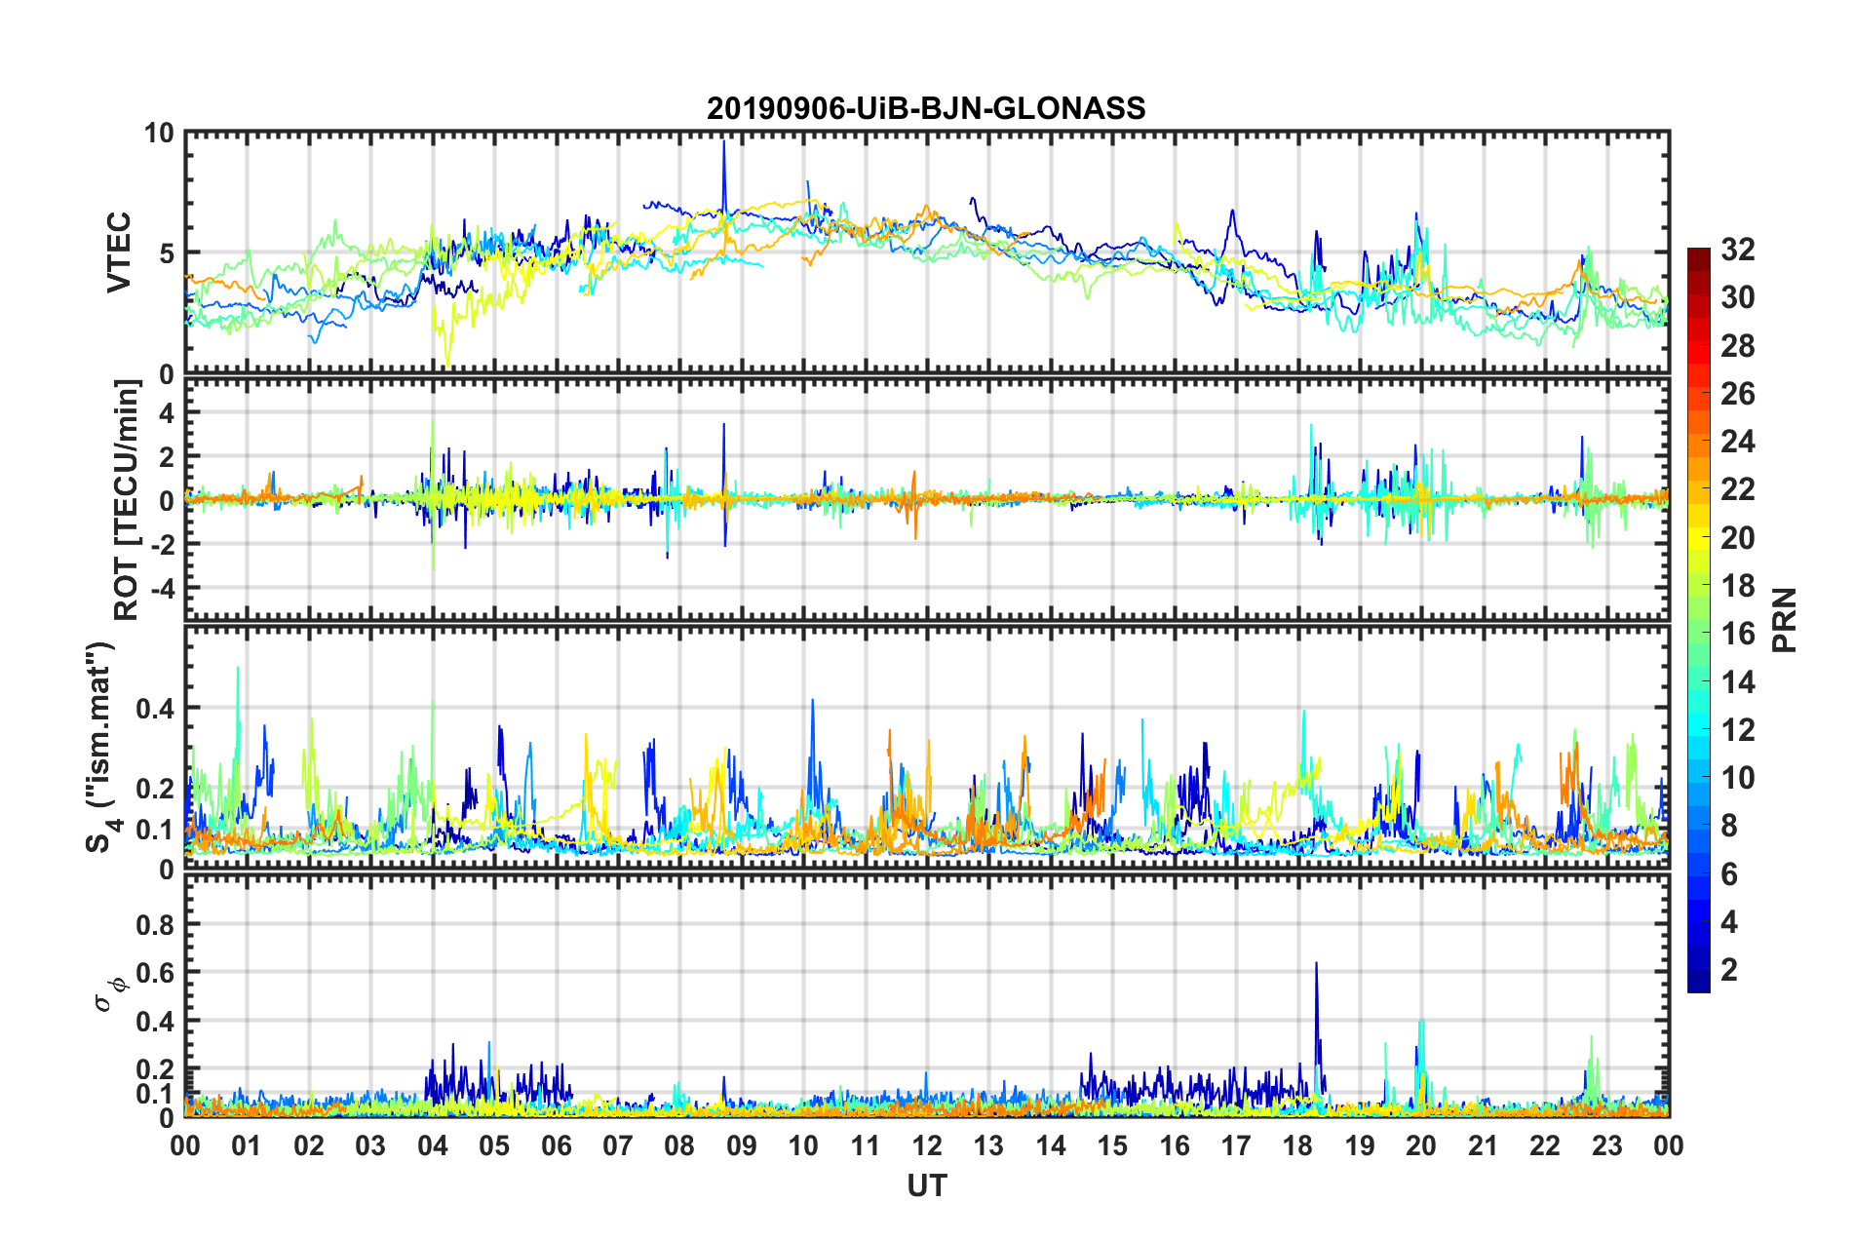This screenshot has width=1854, height=1240.
Task: Click UT axis hour tick 04
Action: (433, 1145)
